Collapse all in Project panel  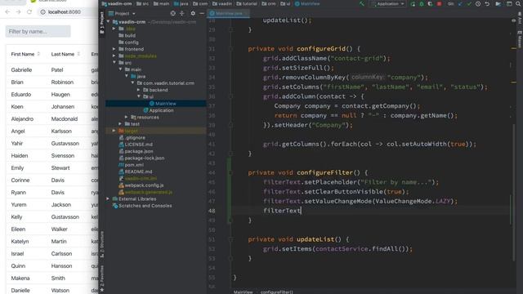pyautogui.click(x=182, y=13)
